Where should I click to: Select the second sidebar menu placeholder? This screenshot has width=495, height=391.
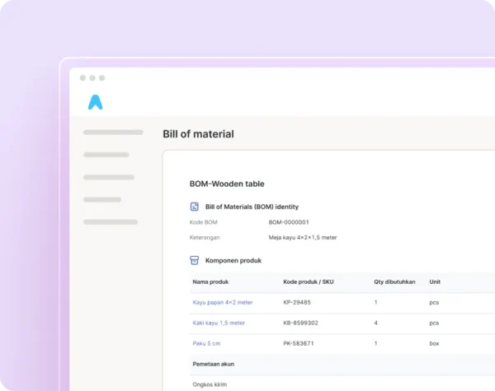[x=106, y=155]
